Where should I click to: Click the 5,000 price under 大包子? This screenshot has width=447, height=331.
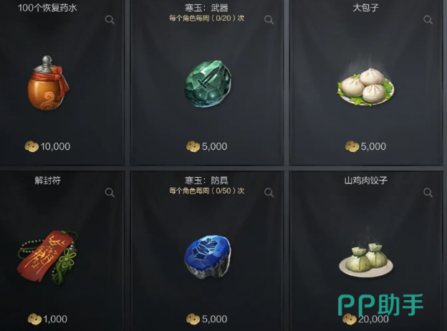coord(365,147)
